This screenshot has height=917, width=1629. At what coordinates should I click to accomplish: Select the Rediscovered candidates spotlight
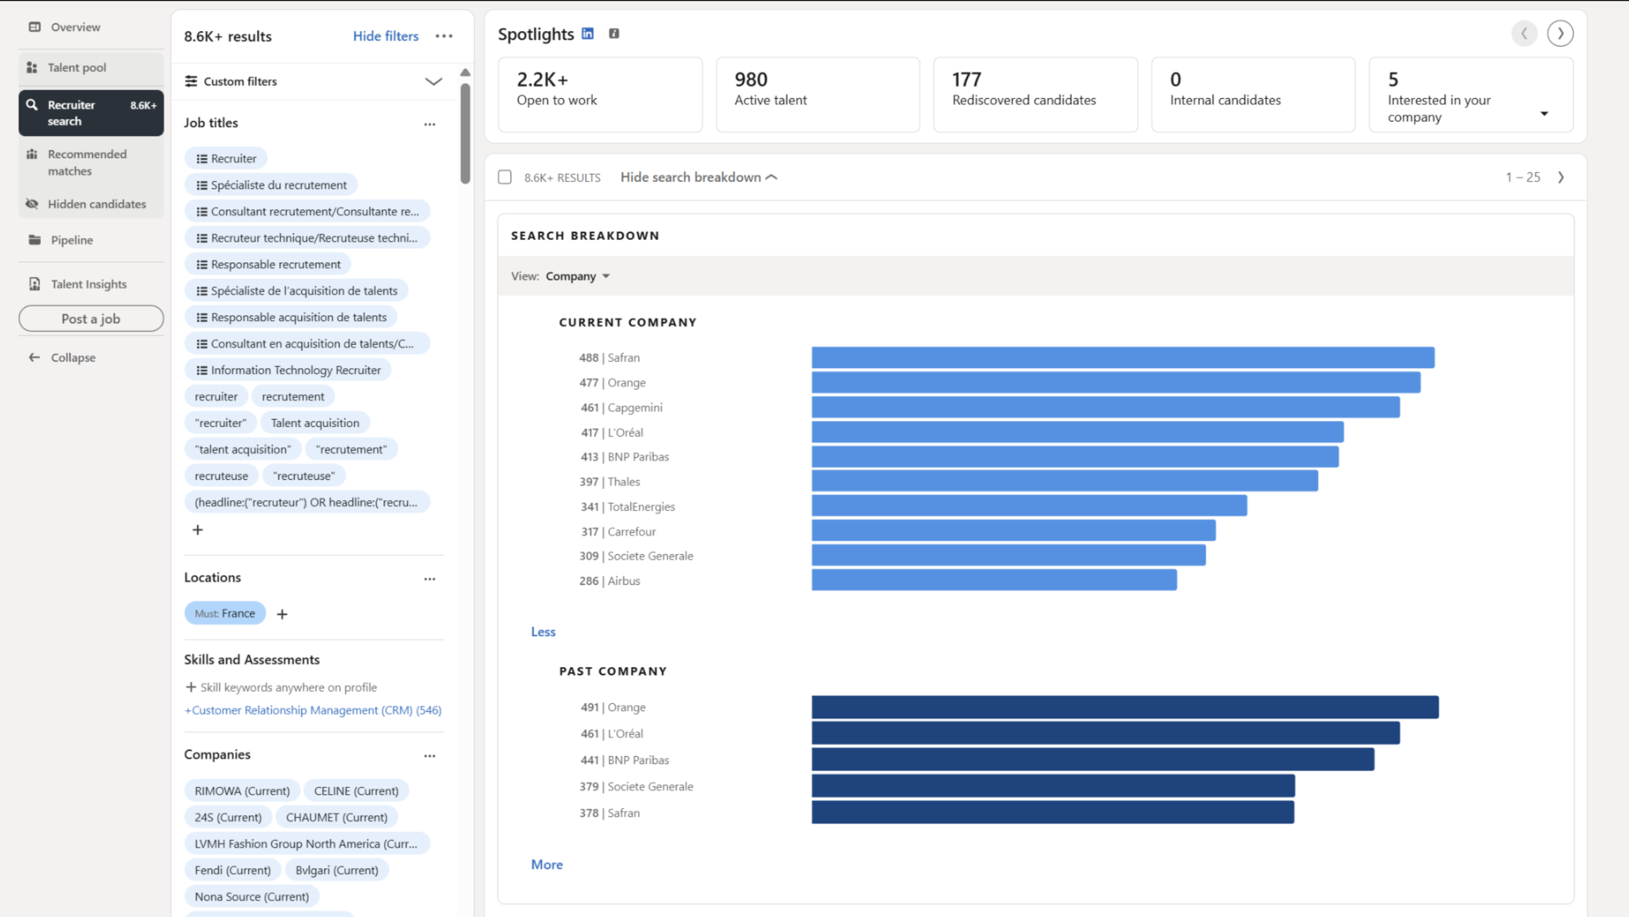(x=1035, y=95)
